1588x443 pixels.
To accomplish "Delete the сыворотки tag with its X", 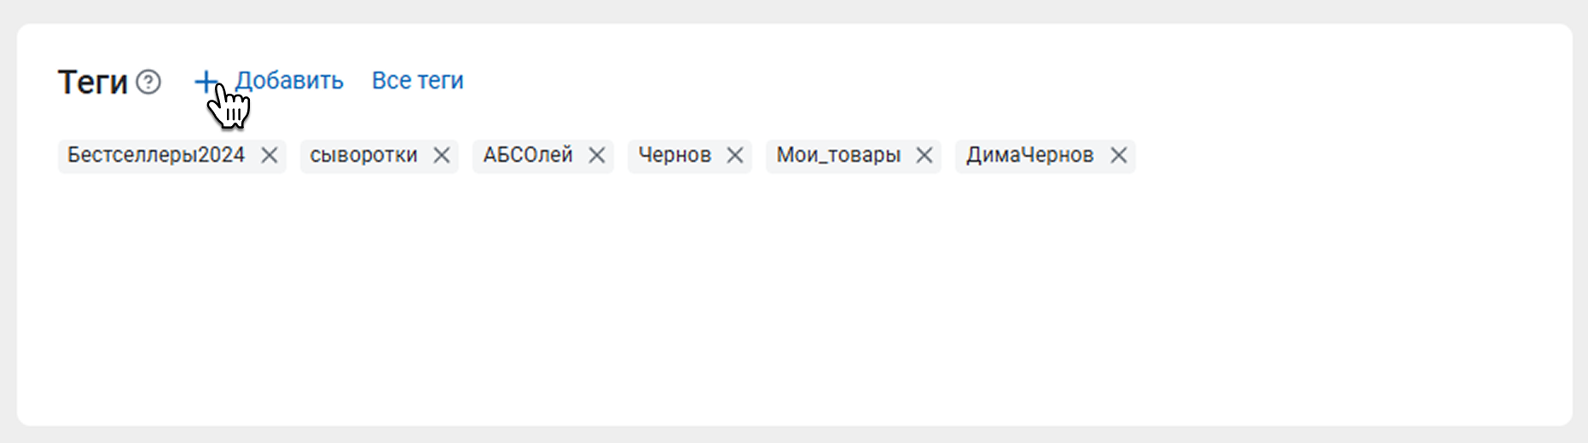I will point(442,155).
